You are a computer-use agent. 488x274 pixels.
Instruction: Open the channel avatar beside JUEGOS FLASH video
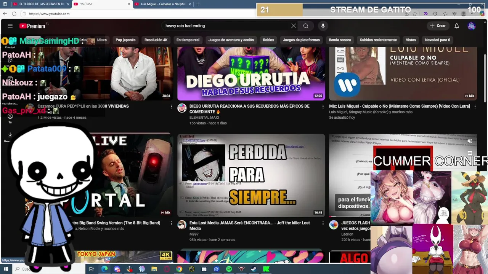334,225
